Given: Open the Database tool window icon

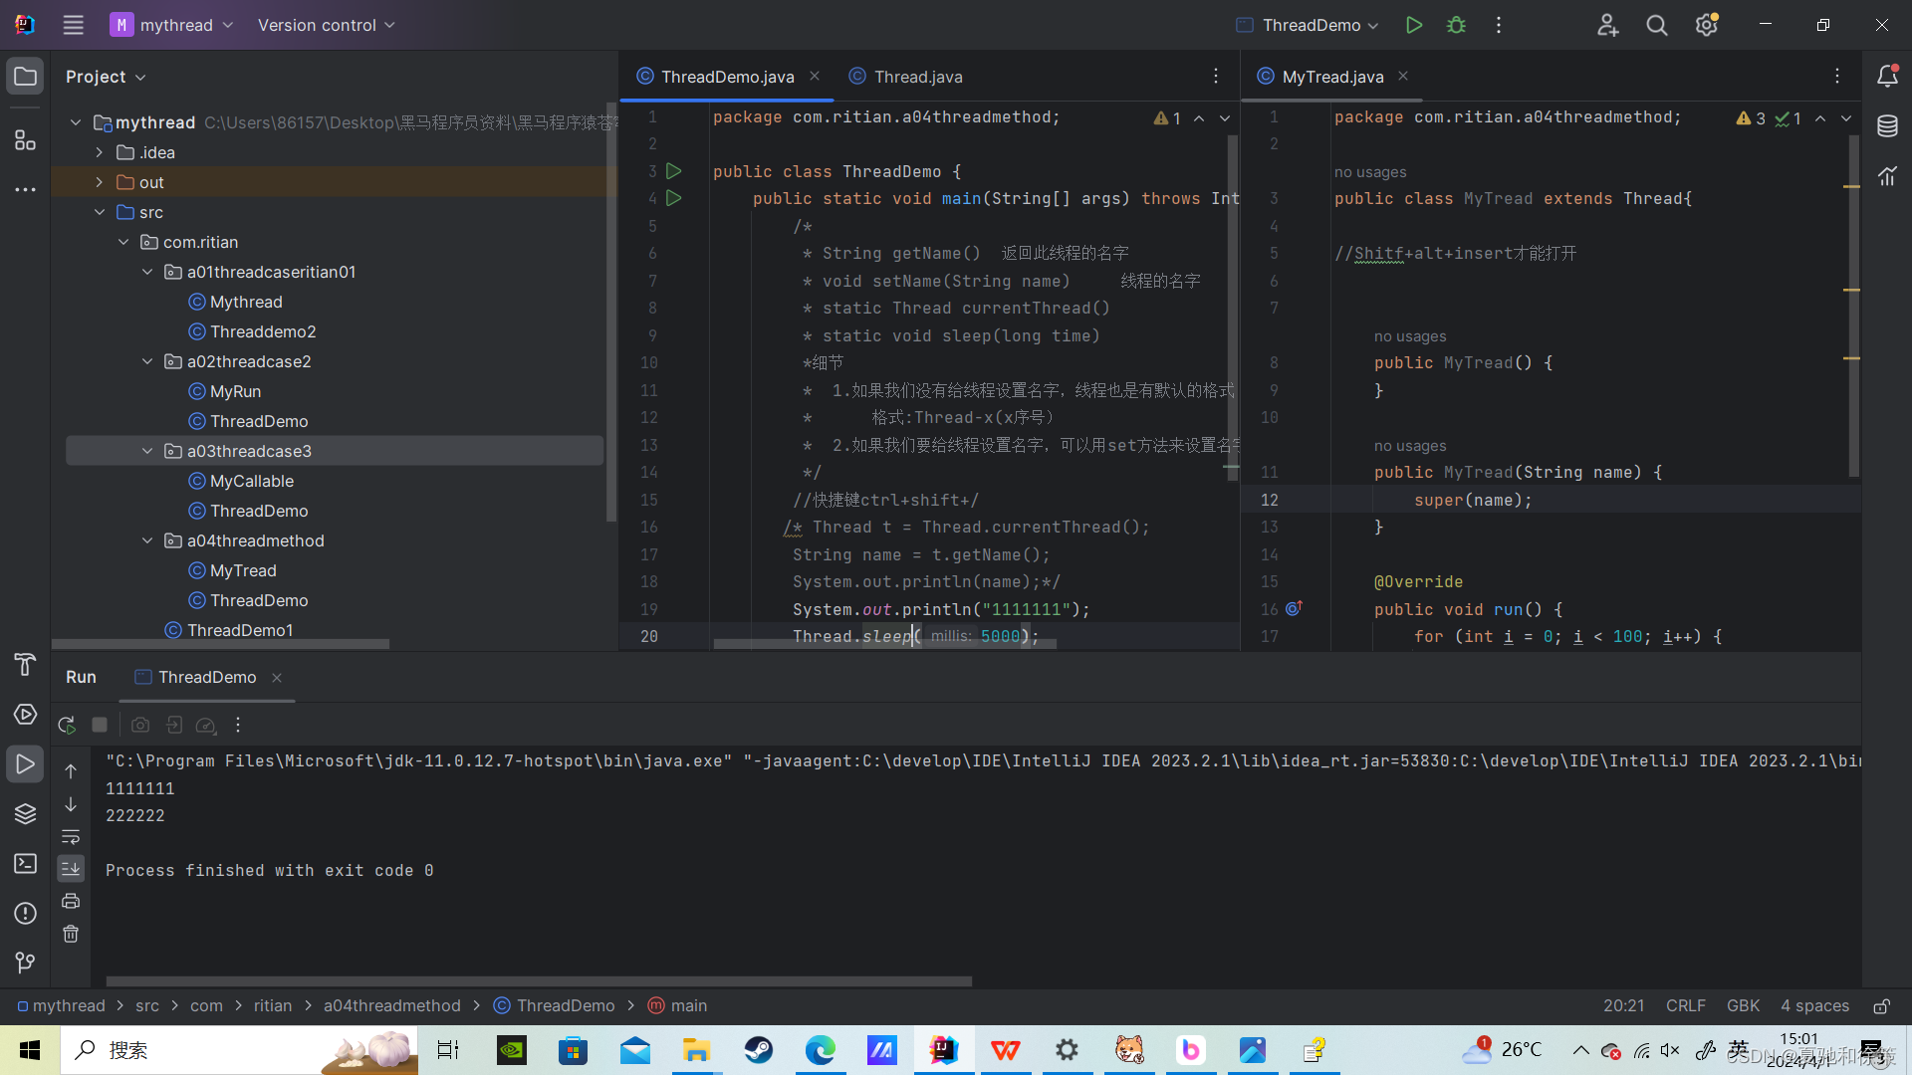Looking at the screenshot, I should (1887, 126).
